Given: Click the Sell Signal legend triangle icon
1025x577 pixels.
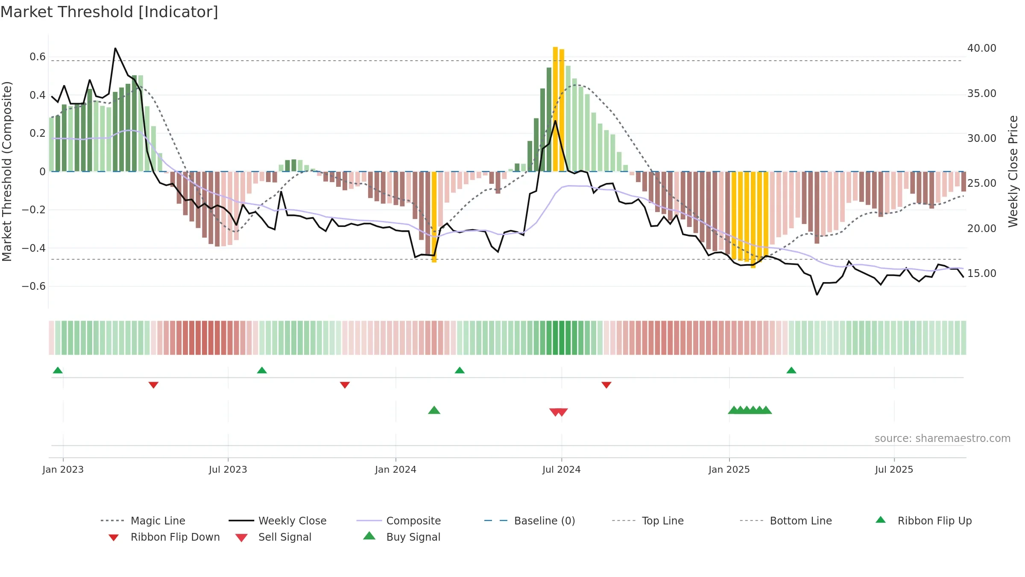Looking at the screenshot, I should [241, 538].
